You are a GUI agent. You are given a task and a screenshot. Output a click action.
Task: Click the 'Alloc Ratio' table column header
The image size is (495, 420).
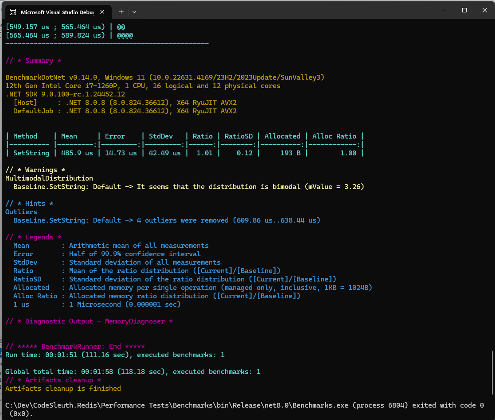click(x=334, y=136)
